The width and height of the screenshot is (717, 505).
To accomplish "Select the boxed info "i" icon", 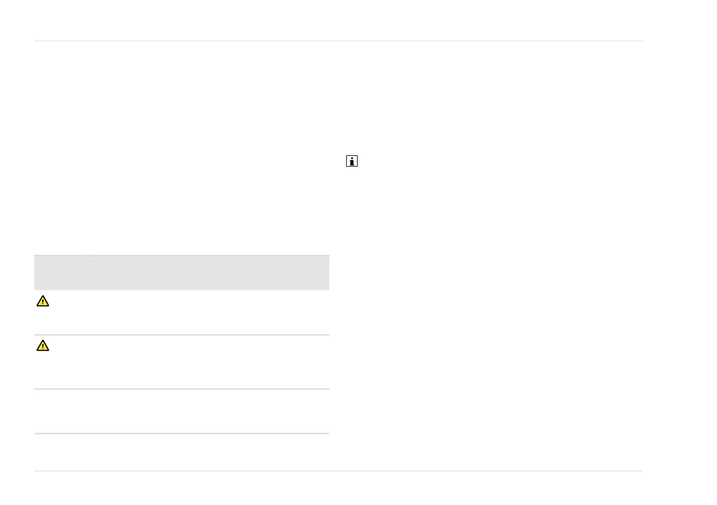I will pyautogui.click(x=352, y=161).
